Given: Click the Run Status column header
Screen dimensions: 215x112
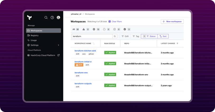Looking at the screenshot, I should (110, 43).
